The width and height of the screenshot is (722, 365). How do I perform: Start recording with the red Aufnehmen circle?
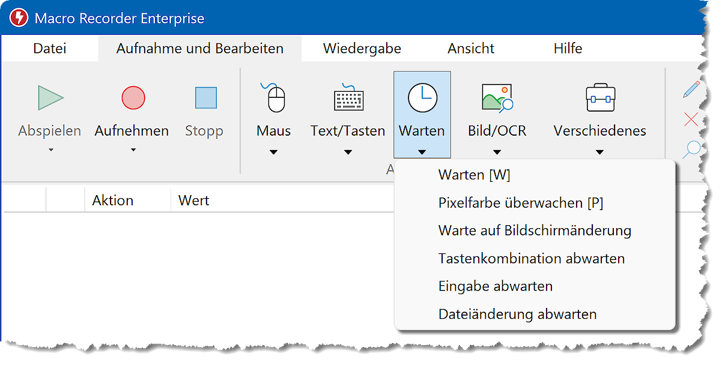click(x=133, y=98)
